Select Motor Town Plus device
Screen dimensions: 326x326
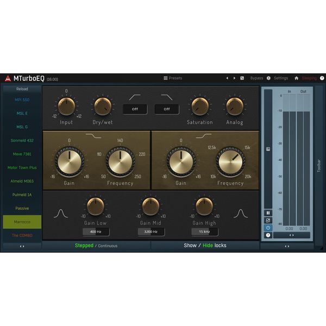click(x=22, y=167)
